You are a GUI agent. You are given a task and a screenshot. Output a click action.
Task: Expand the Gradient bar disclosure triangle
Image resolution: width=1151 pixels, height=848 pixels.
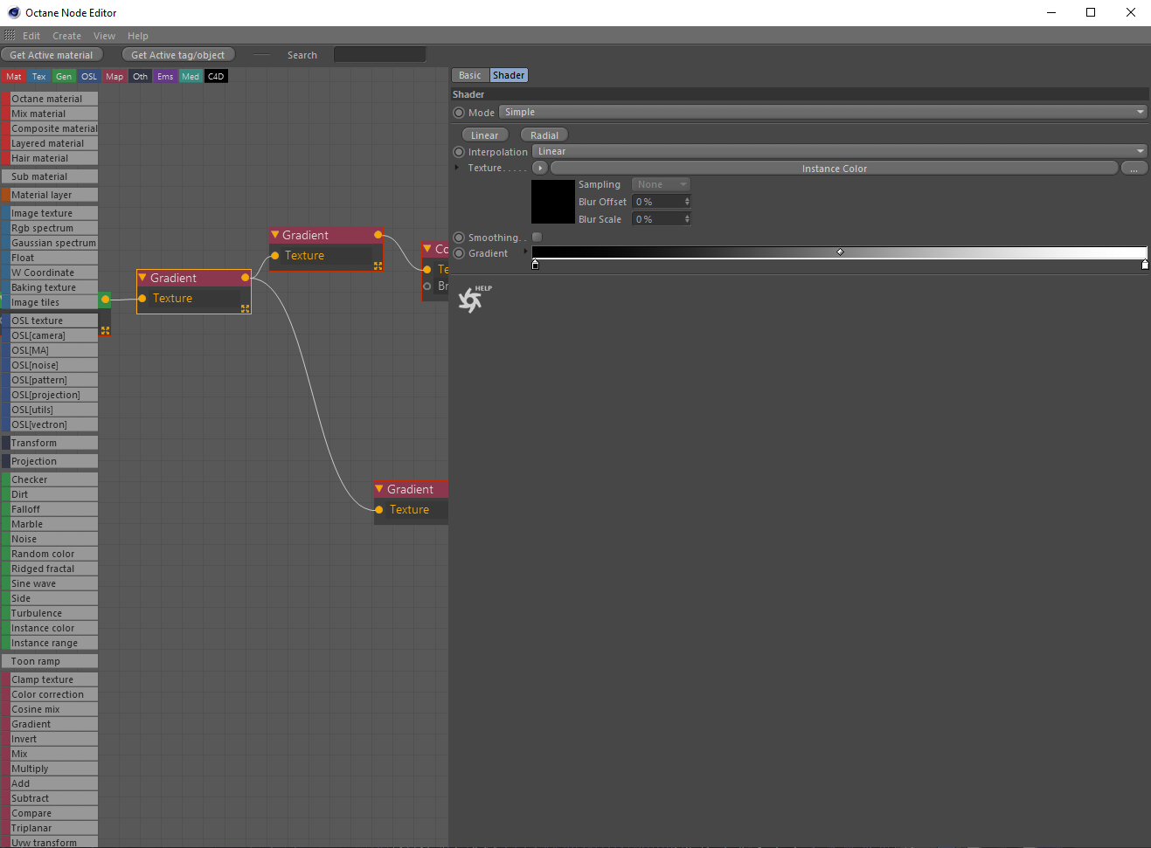click(x=525, y=252)
